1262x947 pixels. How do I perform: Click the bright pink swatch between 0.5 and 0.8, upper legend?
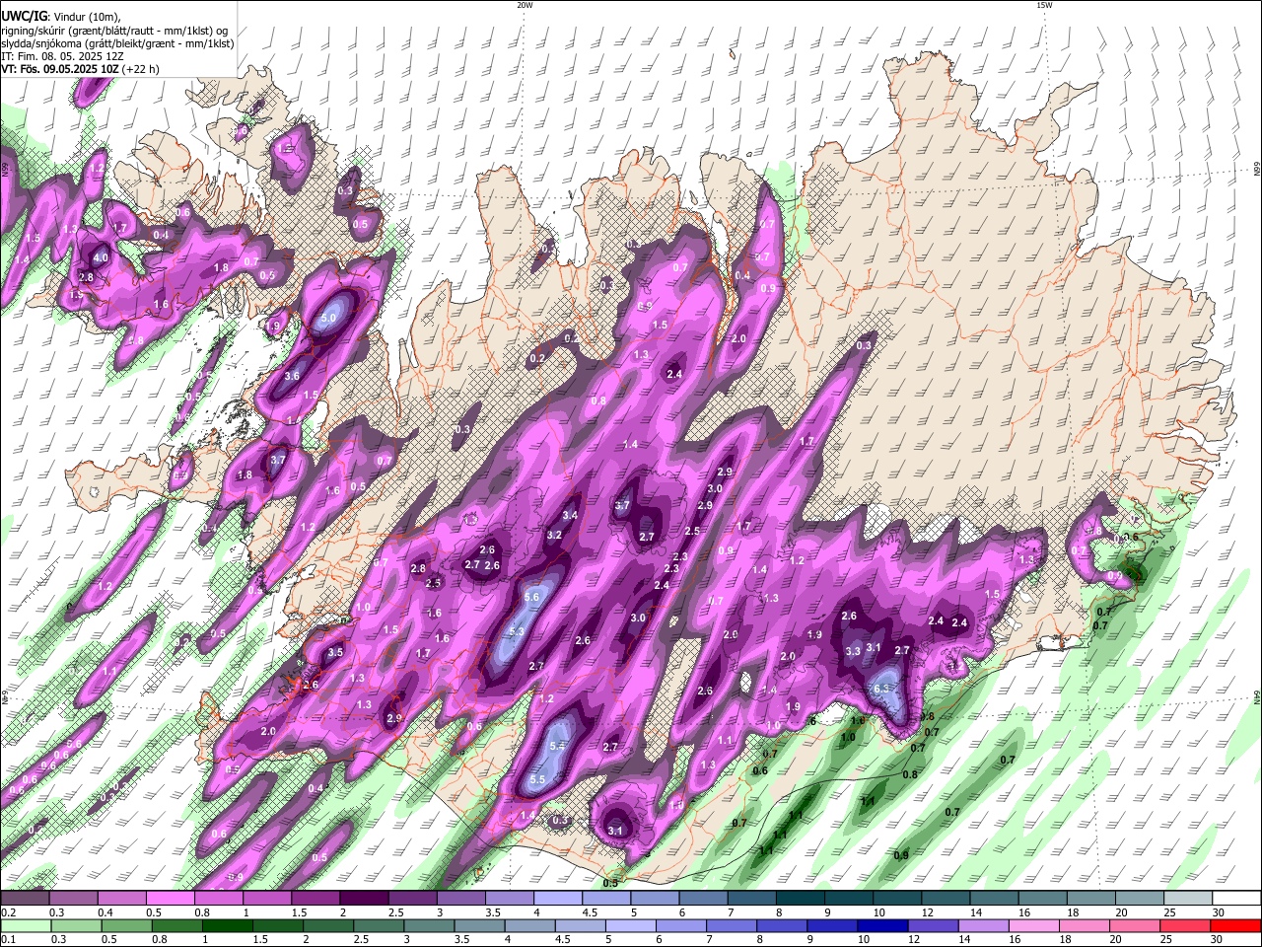(x=170, y=899)
